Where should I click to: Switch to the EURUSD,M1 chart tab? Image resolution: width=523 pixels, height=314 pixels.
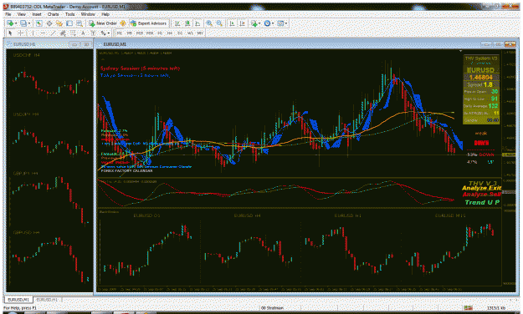[x=18, y=300]
